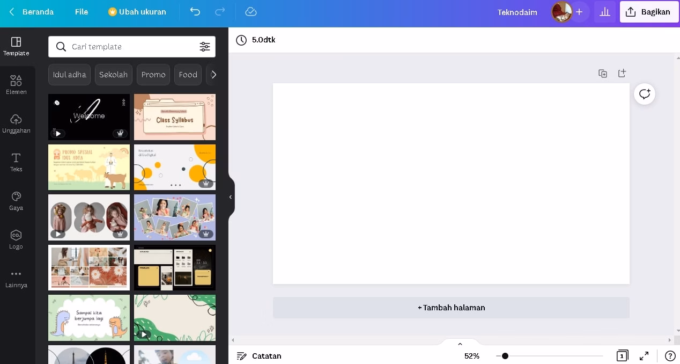Viewport: 680px width, 364px height.
Task: Open grid view of pages
Action: (x=622, y=356)
